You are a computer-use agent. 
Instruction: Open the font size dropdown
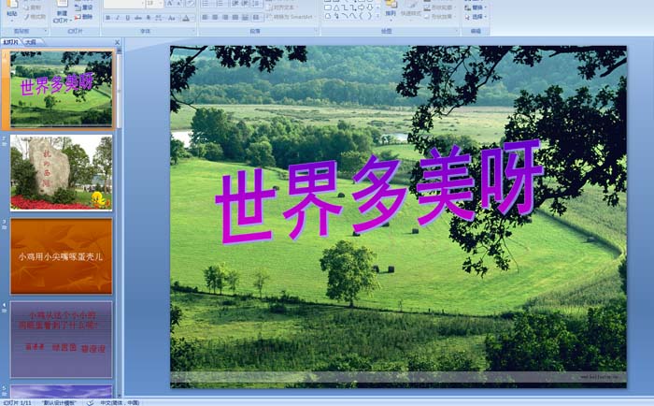click(x=161, y=4)
